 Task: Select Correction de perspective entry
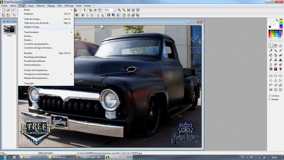[46, 44]
